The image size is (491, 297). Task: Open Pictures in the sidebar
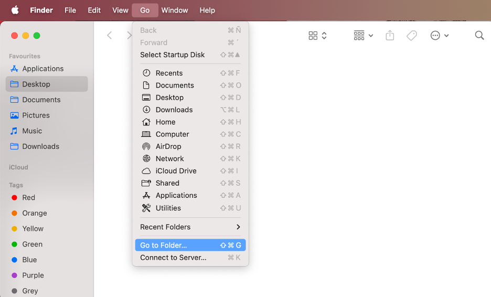pos(47,115)
